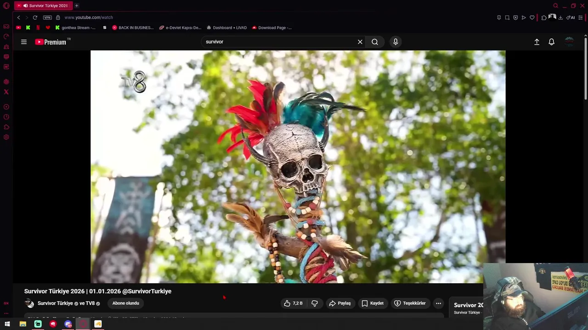Open the sidebar settings gear icon
This screenshot has width=588, height=330.
pyautogui.click(x=6, y=137)
